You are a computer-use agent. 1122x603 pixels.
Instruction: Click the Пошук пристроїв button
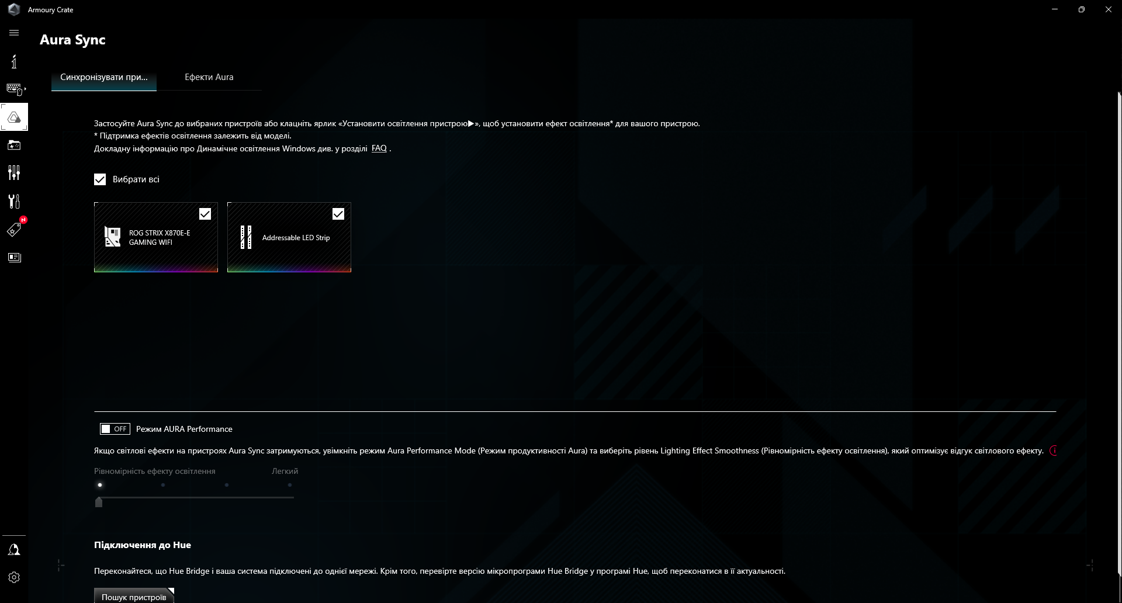tap(133, 597)
